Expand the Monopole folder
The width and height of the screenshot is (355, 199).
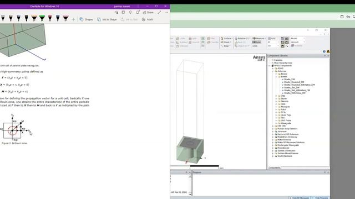pyautogui.click(x=276, y=107)
